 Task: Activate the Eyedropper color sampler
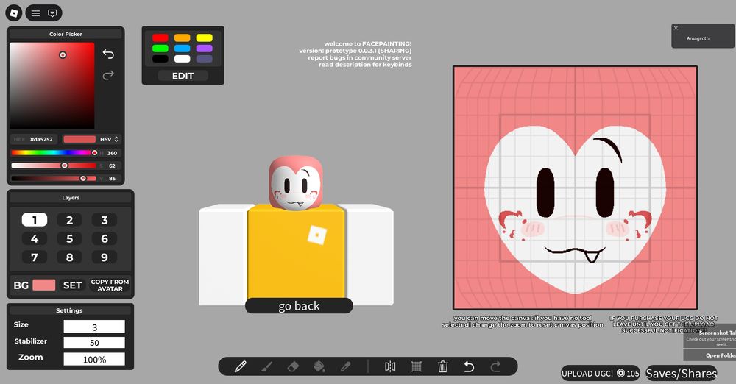coord(345,366)
